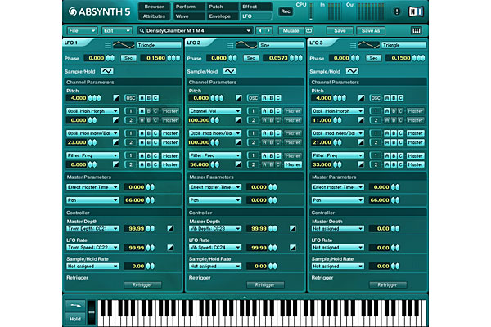
Task: Click the Save As button
Action: tap(371, 30)
